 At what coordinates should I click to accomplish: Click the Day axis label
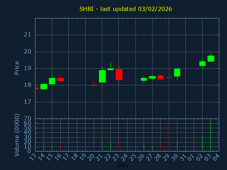point(123,165)
